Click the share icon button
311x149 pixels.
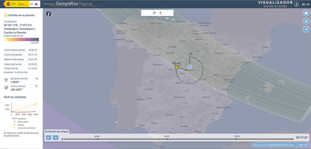(x=306, y=29)
